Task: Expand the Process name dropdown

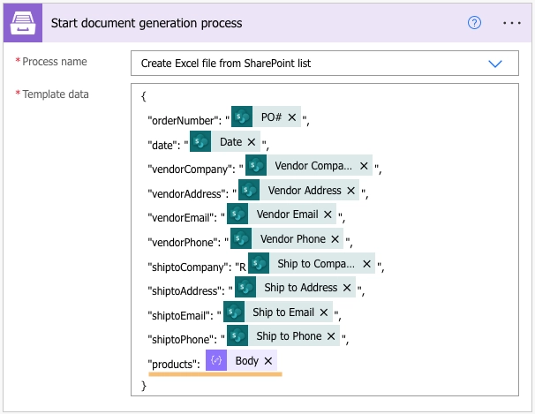Action: (x=494, y=64)
